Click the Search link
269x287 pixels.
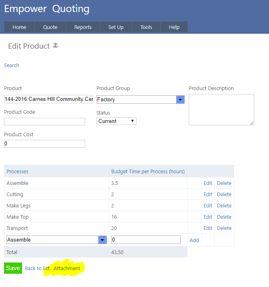12,65
